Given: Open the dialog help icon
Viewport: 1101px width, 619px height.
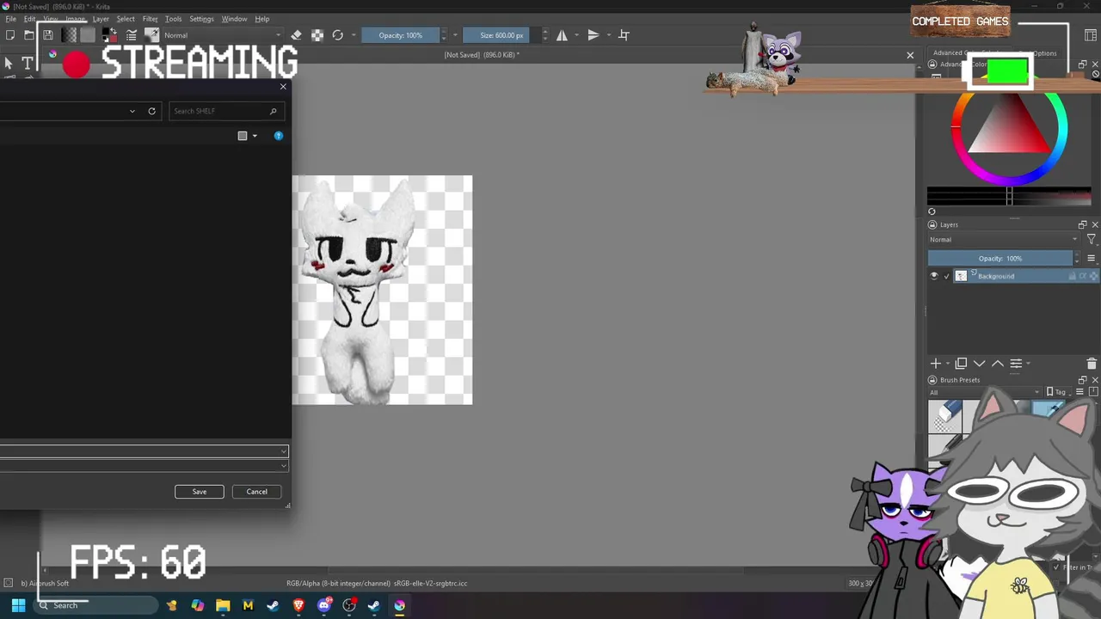Looking at the screenshot, I should pyautogui.click(x=279, y=136).
